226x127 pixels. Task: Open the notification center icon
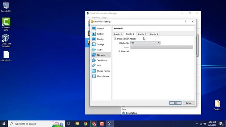click(221, 124)
